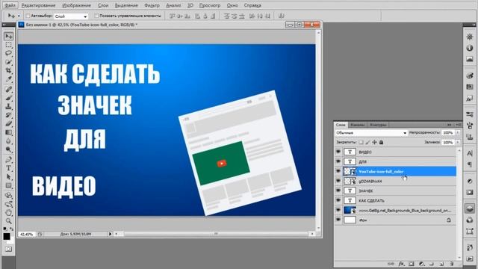Open the Layers panel options menu

point(459,125)
